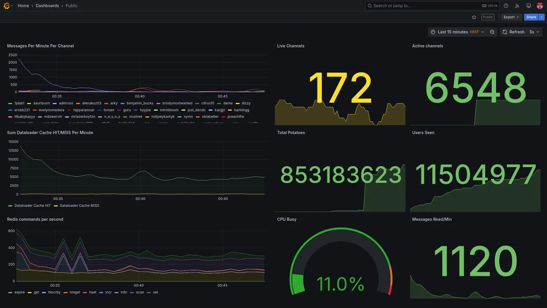The image size is (547, 308).
Task: Open the 5s refresh interval dropdown
Action: (534, 32)
